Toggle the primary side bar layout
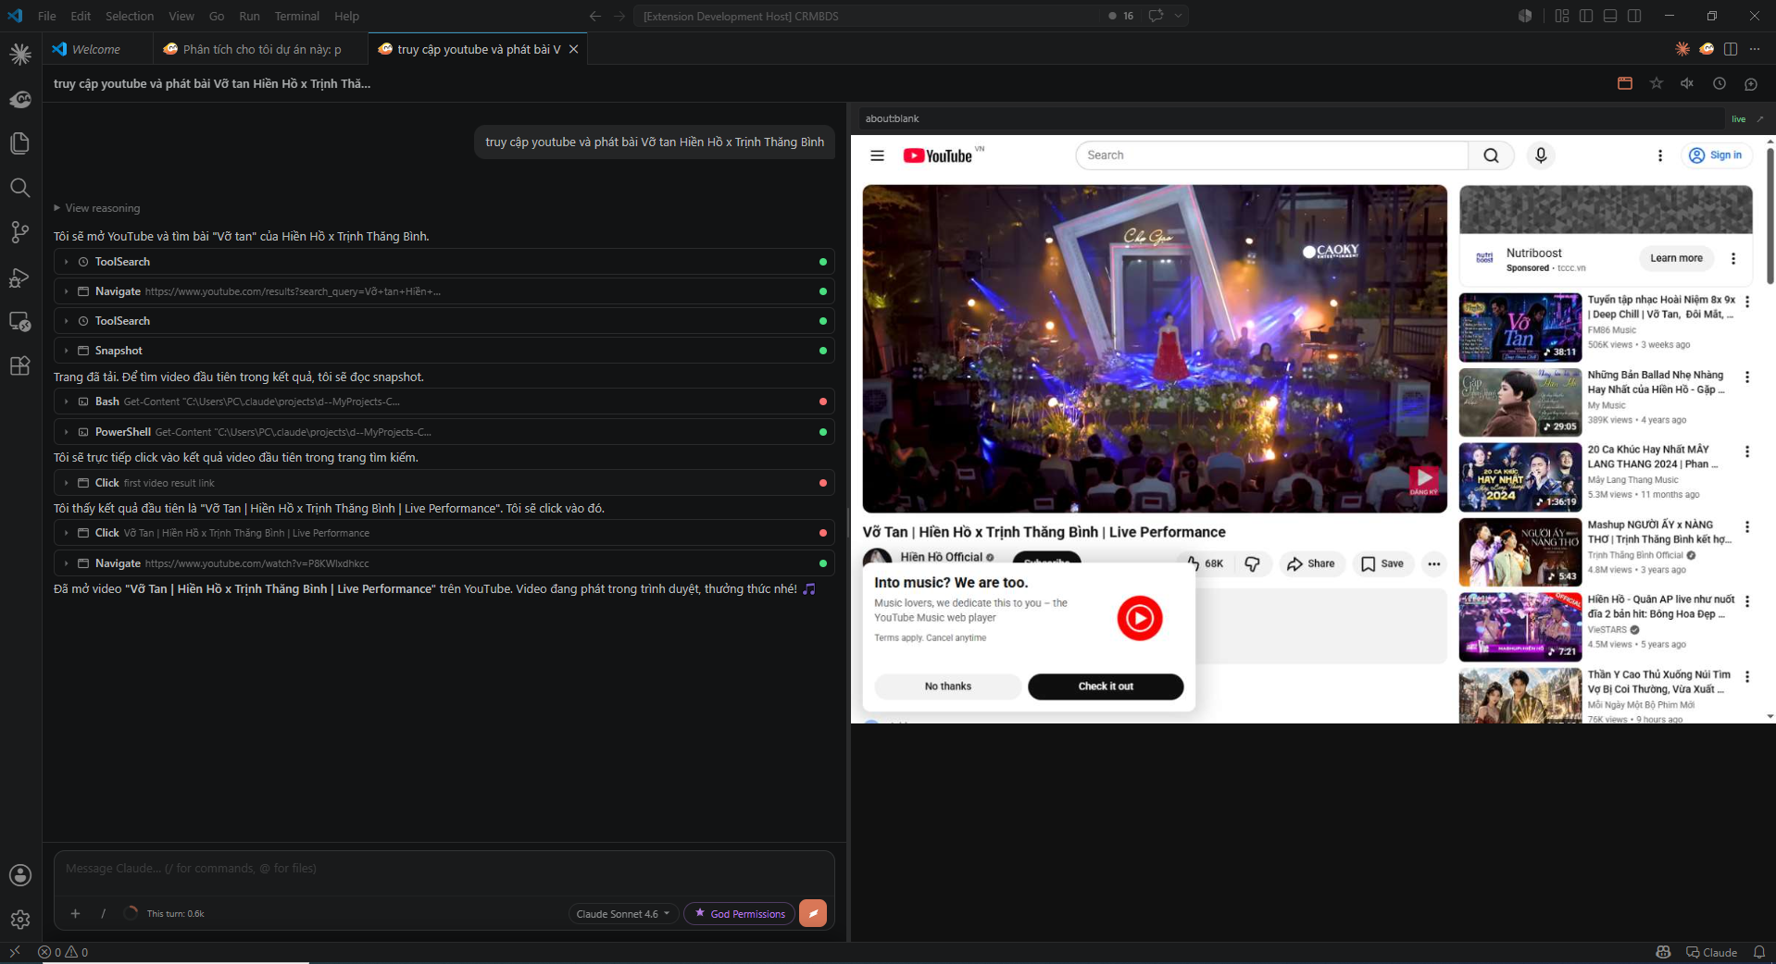Screen dimensions: 1776x964 [x=1586, y=16]
